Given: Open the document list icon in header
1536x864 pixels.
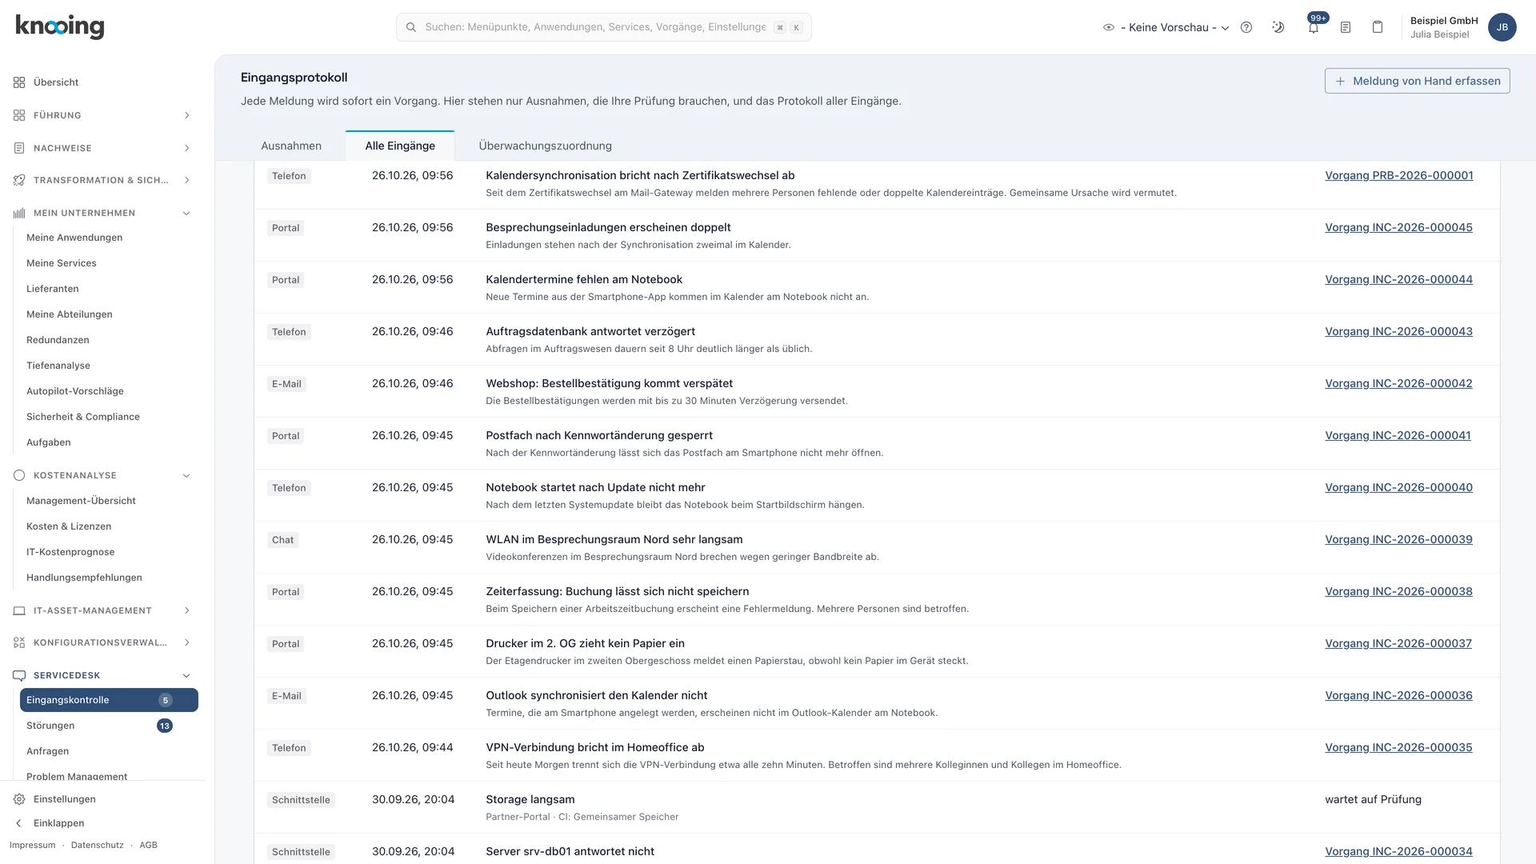Looking at the screenshot, I should coord(1346,27).
